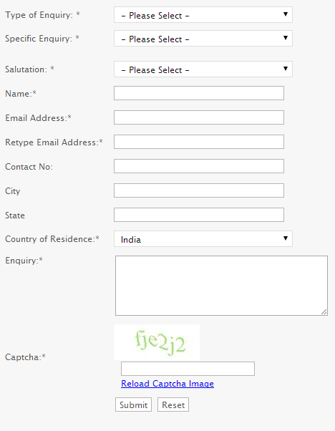
Task: Open the Specific Enquiry dropdown
Action: pyautogui.click(x=203, y=39)
